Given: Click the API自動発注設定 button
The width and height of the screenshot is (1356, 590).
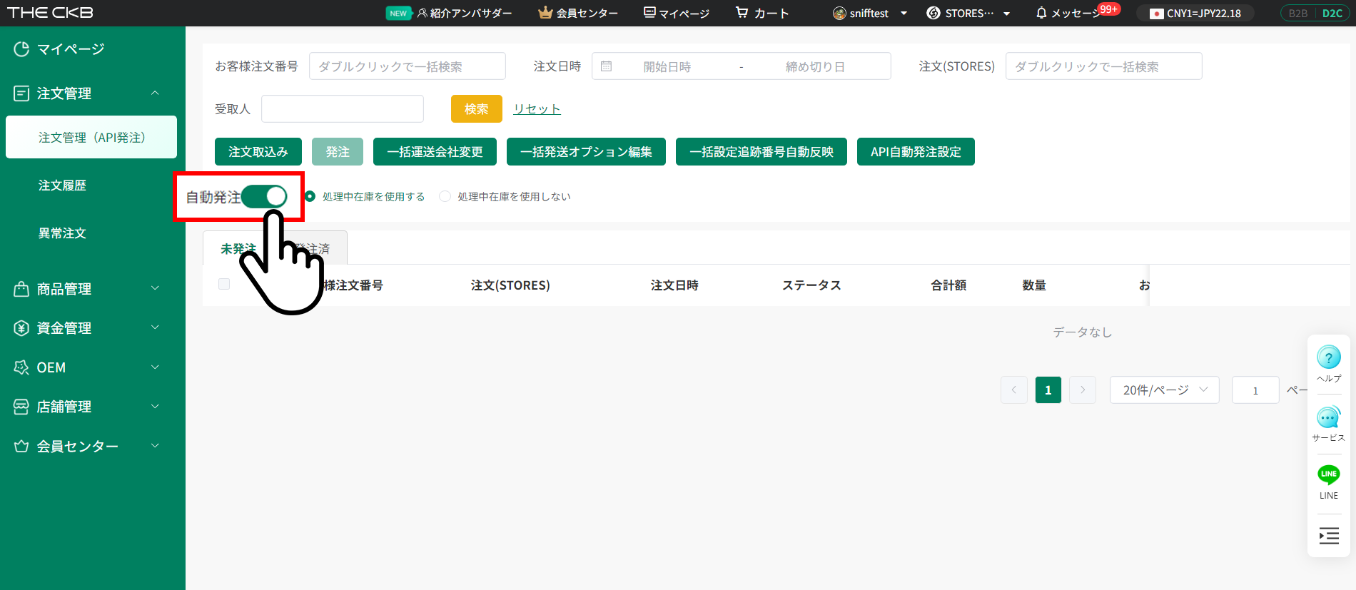Looking at the screenshot, I should click(x=916, y=151).
